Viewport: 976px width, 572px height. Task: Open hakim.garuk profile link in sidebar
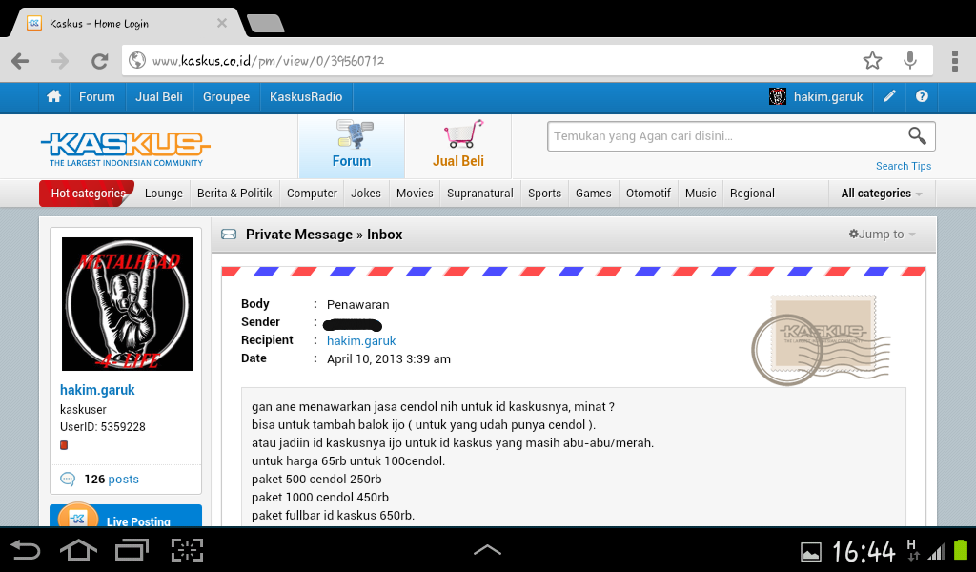click(97, 390)
